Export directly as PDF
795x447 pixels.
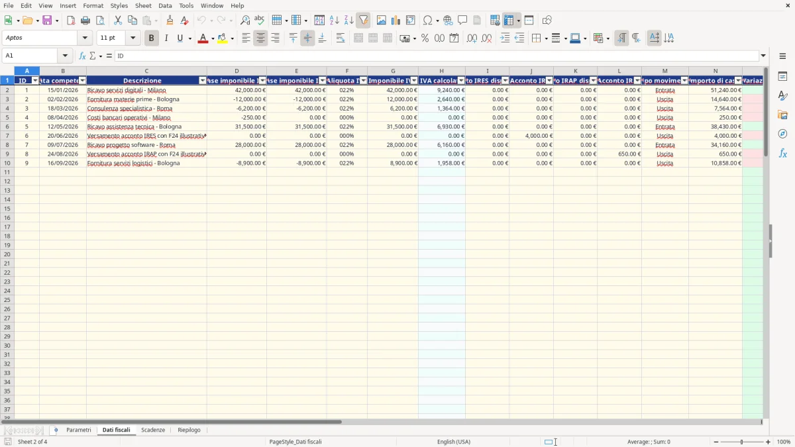click(x=71, y=21)
